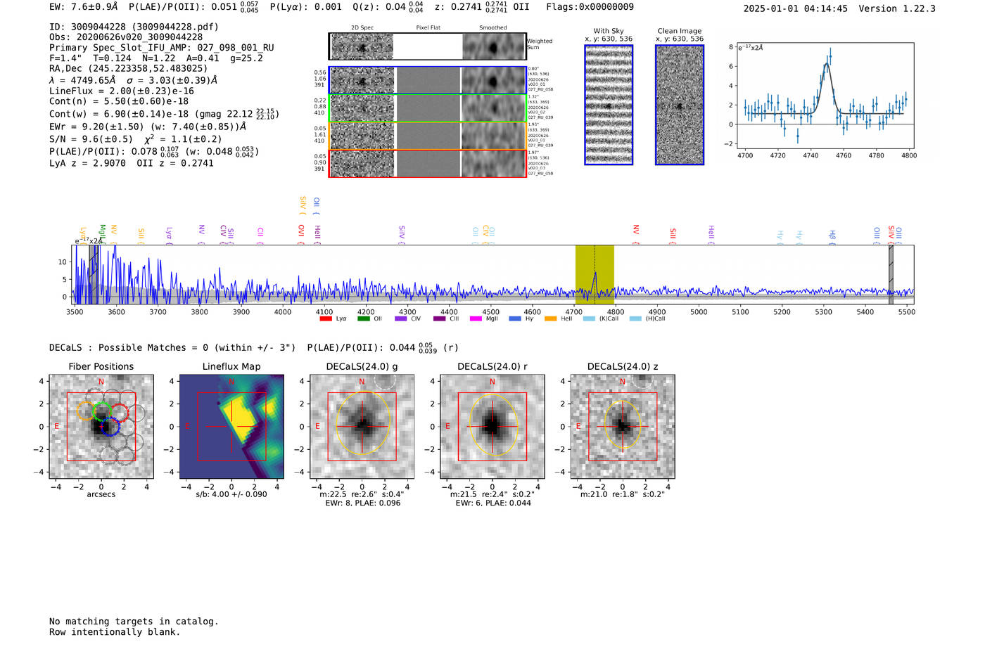Select the Weighted Sum 2D spectrum row
Screen dimensions: 985x670
click(x=428, y=46)
